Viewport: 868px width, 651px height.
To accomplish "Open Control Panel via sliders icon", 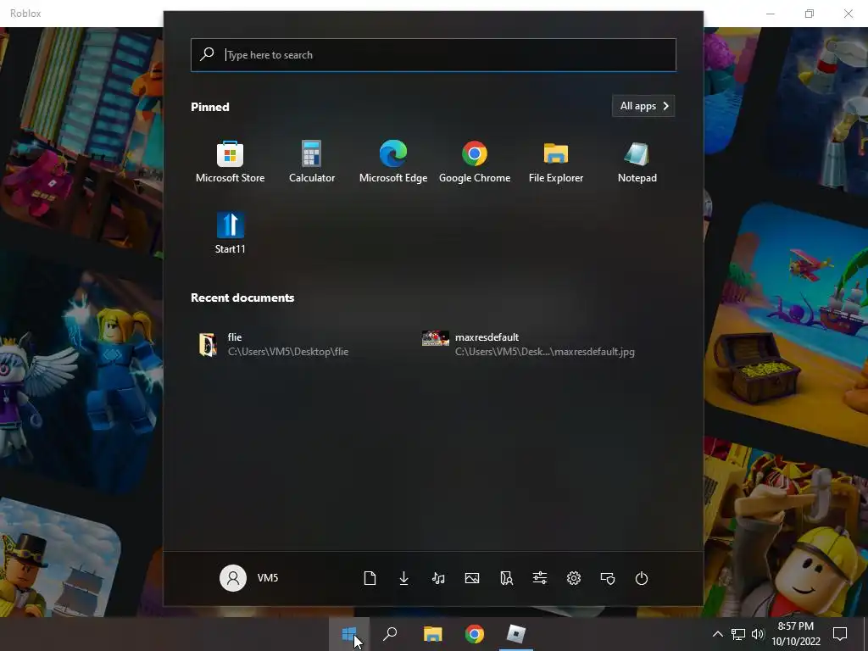I will point(540,578).
